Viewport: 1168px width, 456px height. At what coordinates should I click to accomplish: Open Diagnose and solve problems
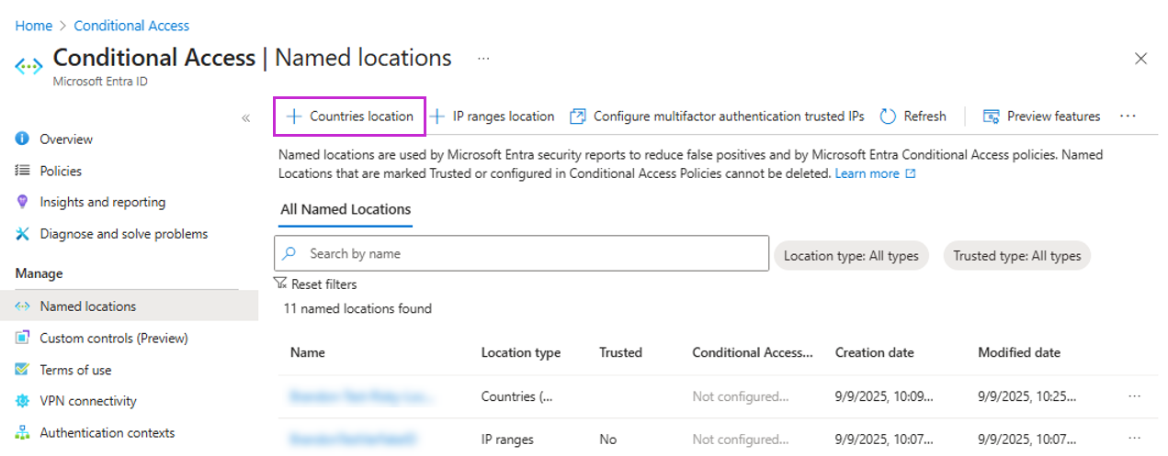click(124, 234)
